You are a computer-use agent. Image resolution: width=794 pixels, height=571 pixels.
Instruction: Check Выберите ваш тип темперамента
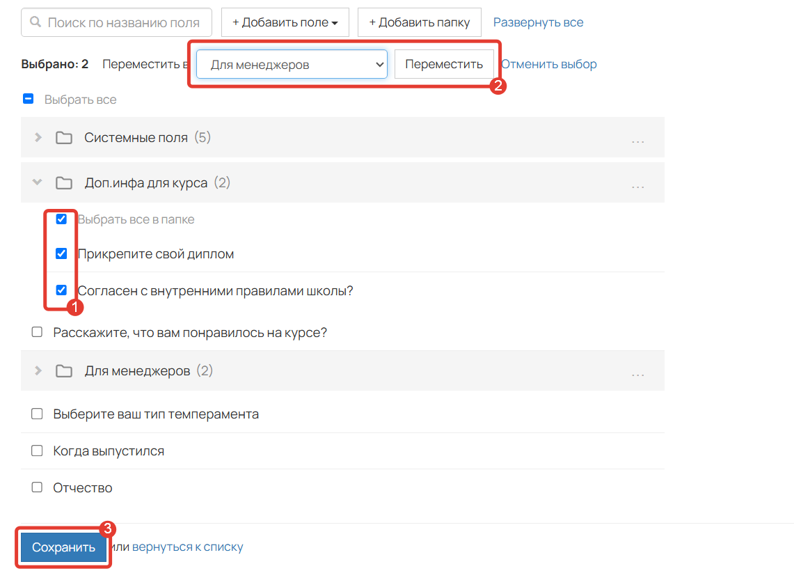pos(37,414)
